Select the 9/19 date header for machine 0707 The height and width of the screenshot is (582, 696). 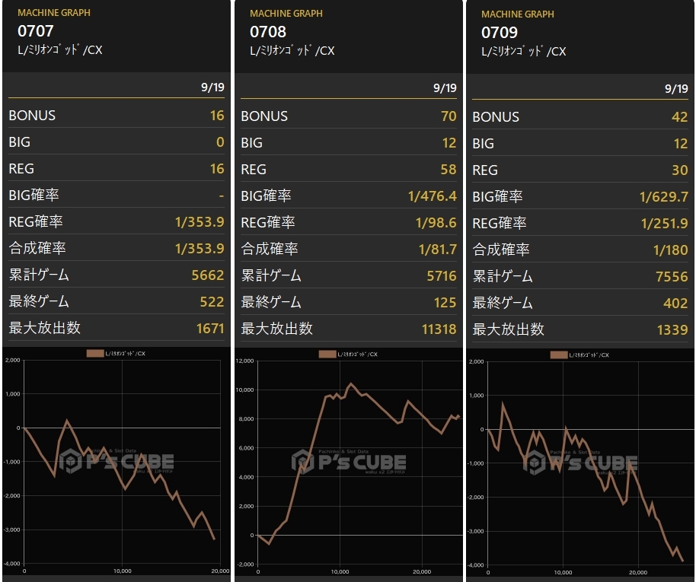pyautogui.click(x=212, y=87)
